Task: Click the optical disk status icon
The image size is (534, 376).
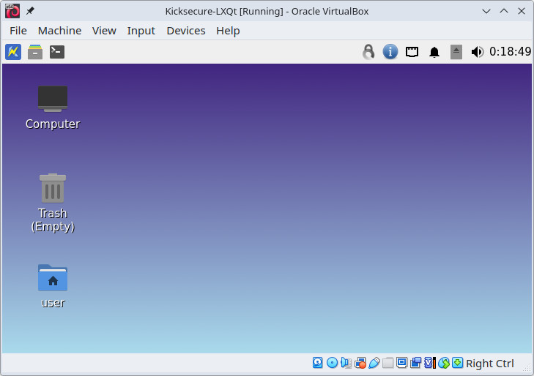Action: [x=332, y=363]
